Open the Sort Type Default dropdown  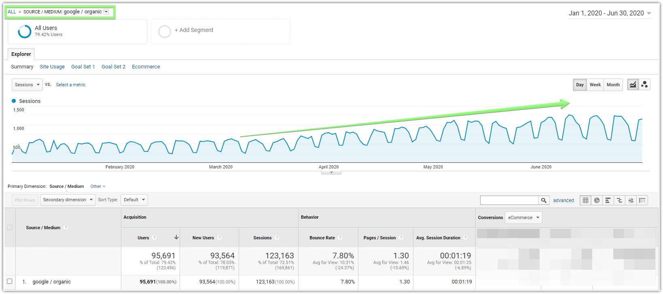coord(134,200)
